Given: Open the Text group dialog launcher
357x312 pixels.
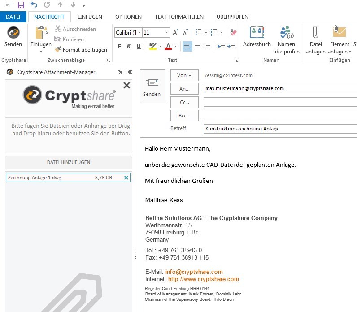Looking at the screenshot, I should 236,61.
